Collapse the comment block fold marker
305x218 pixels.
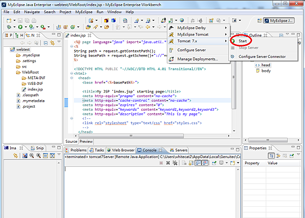tap(72, 118)
